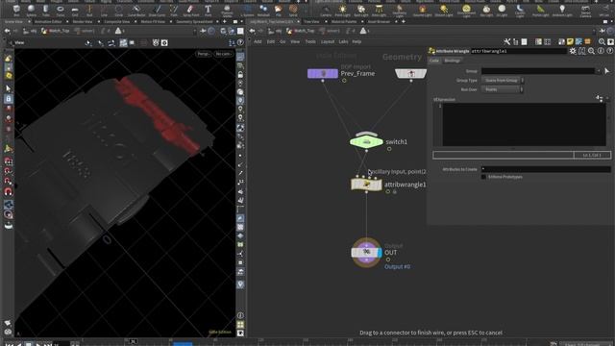Open Persp viewport camera menu

(204, 54)
